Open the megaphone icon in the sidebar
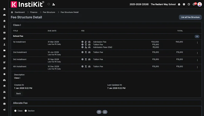This screenshot has height=116, width=204. point(4,110)
